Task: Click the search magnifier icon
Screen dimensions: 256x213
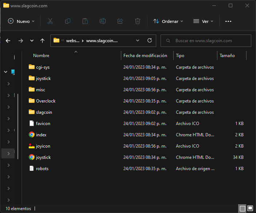Action: (168, 41)
